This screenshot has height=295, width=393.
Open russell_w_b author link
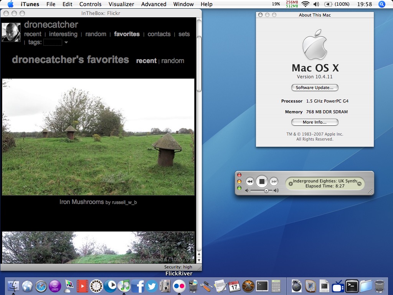point(124,202)
